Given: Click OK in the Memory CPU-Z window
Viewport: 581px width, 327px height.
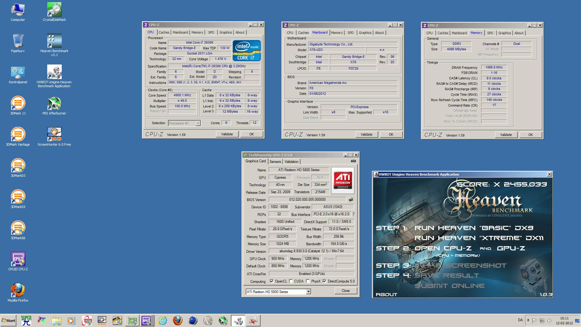Looking at the screenshot, I should tap(530, 135).
